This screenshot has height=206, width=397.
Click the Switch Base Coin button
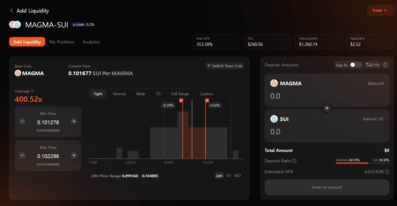click(225, 66)
